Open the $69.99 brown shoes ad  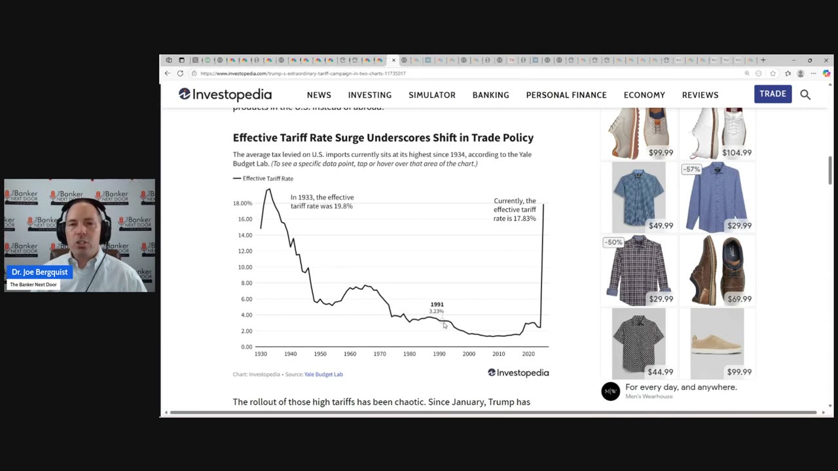(717, 270)
